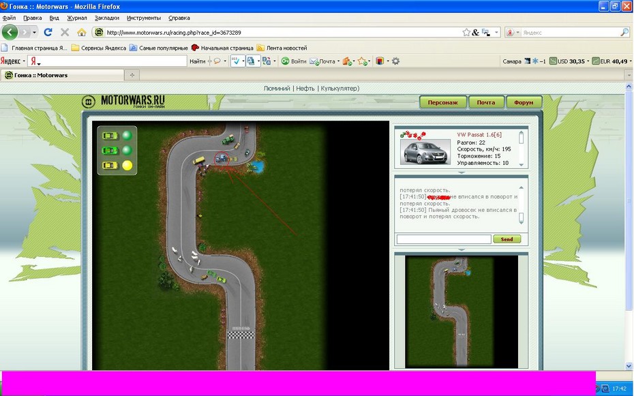The width and height of the screenshot is (634, 396).
Task: Open the Вид menu
Action: 54,18
